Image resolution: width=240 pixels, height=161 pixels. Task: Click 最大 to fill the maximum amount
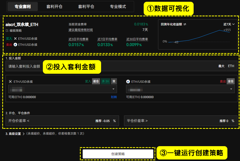click(x=221, y=66)
